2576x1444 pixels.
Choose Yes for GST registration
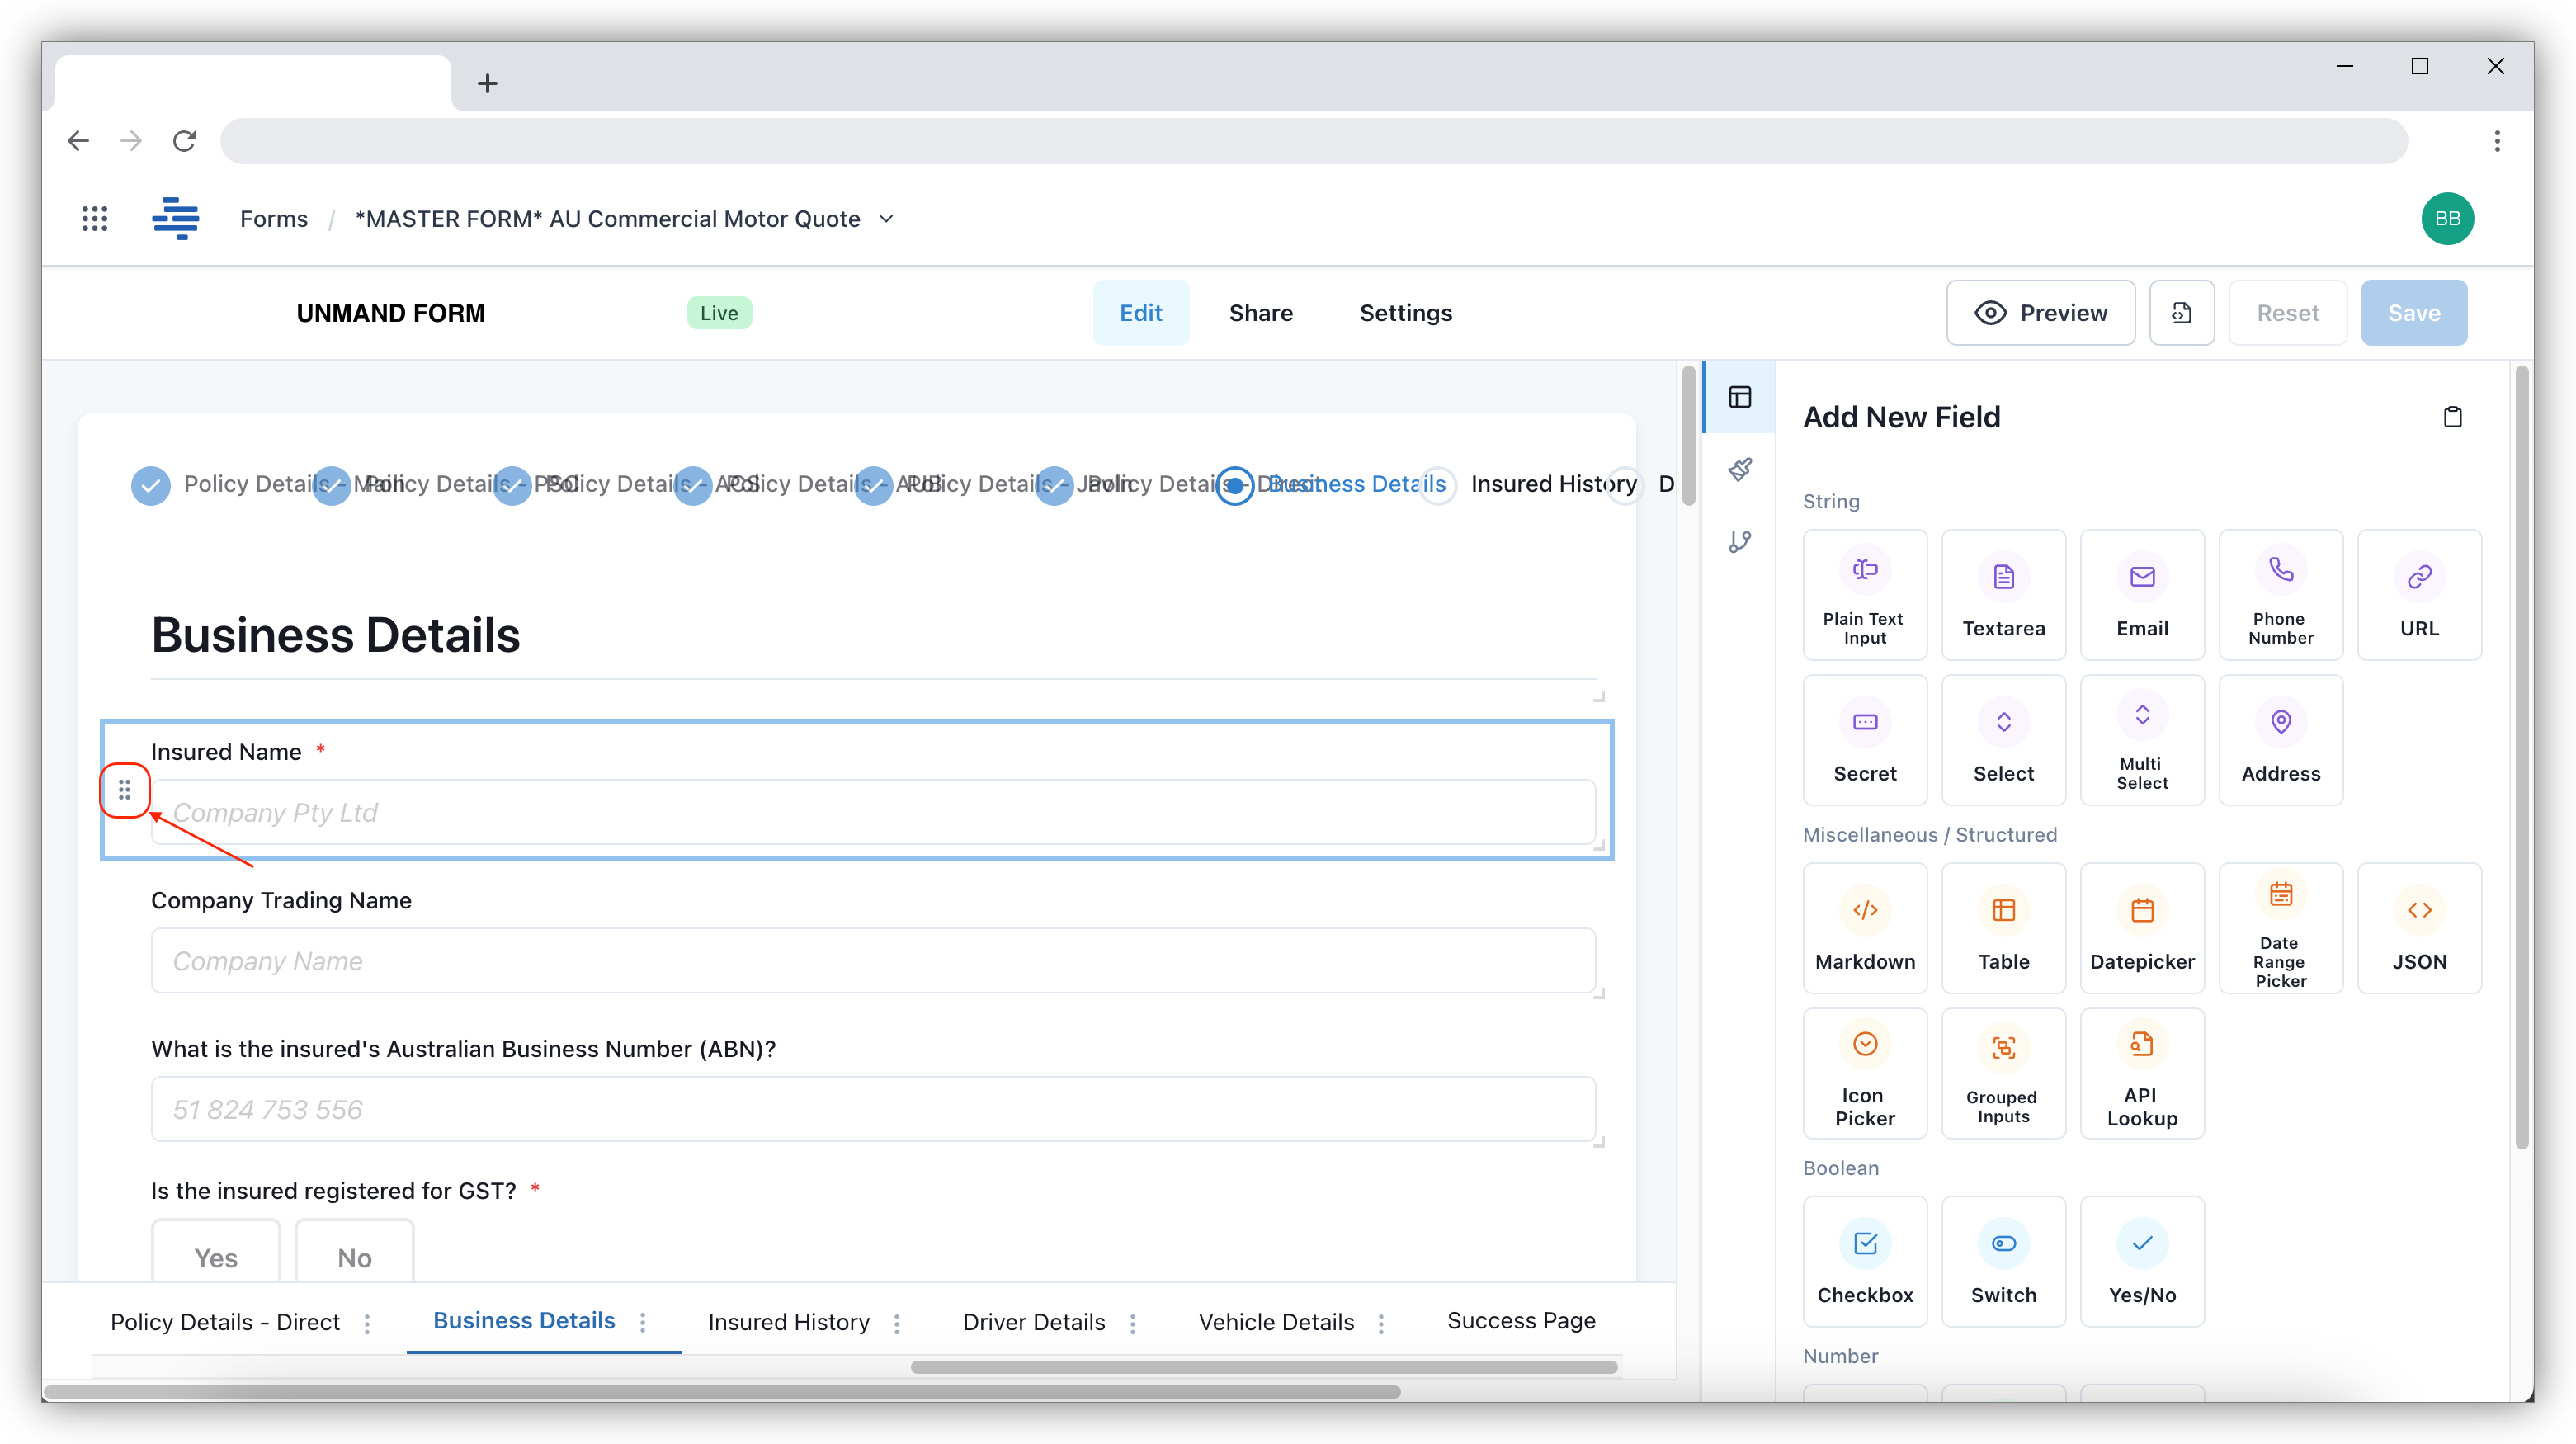pyautogui.click(x=216, y=1256)
